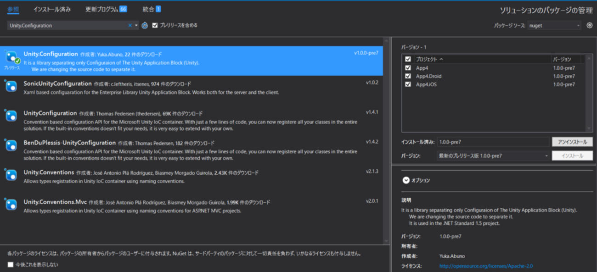The width and height of the screenshot is (597, 272).
Task: Click version label v1.4.1
Action: [372, 112]
